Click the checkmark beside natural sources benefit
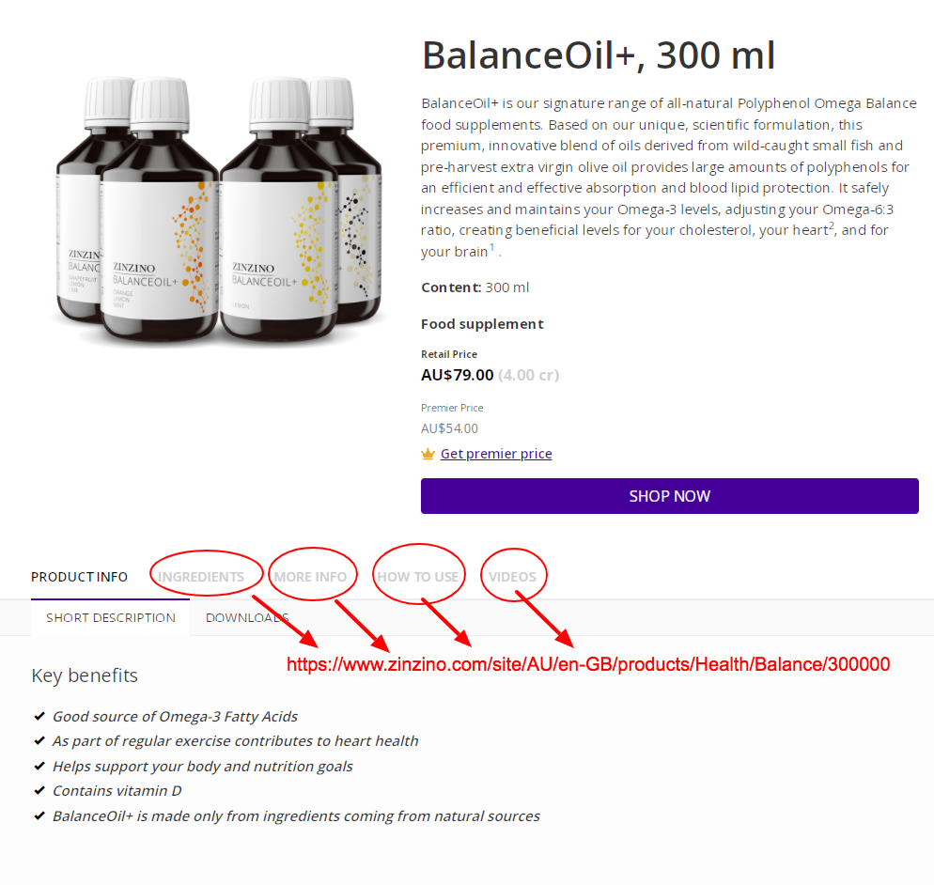The image size is (934, 885). [x=39, y=815]
